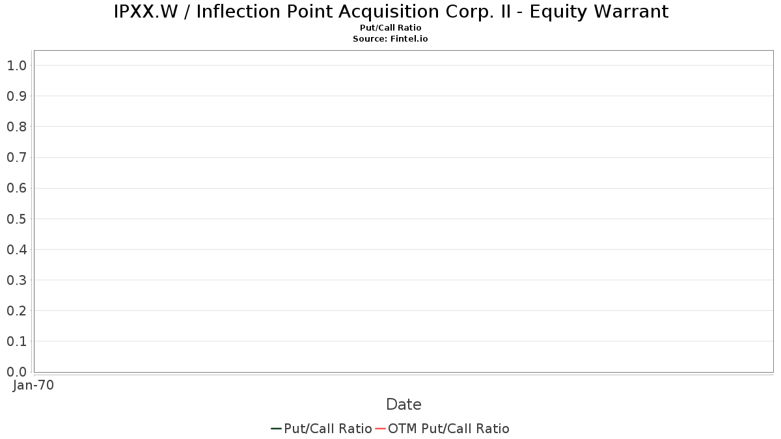This screenshot has height=439, width=781.
Task: Click the dark green Put/Call Ratio line swatch
Action: pyautogui.click(x=277, y=429)
